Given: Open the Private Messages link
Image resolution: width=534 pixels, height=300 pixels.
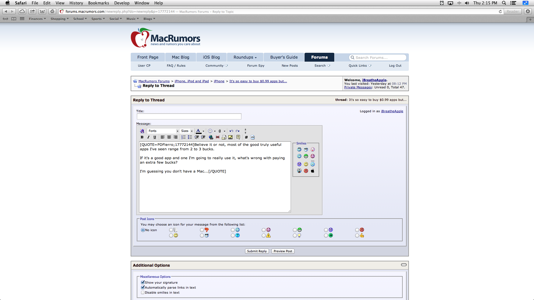Looking at the screenshot, I should coord(358,87).
